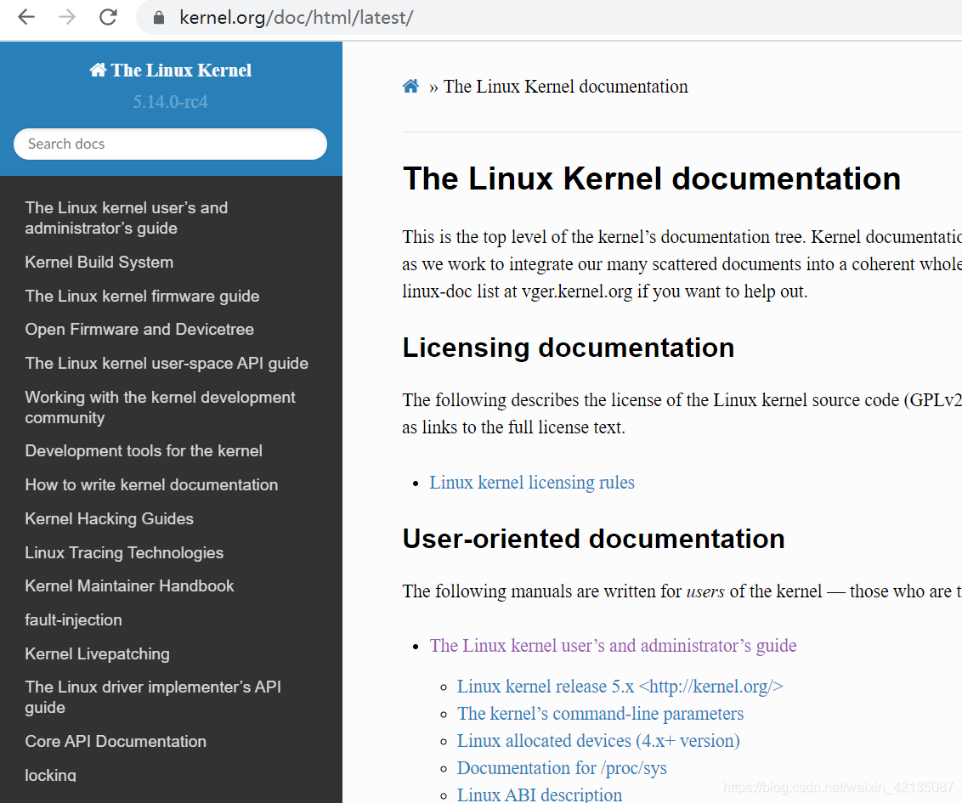Open user's and administrator's guide in sidebar
This screenshot has width=962, height=803.
[127, 218]
